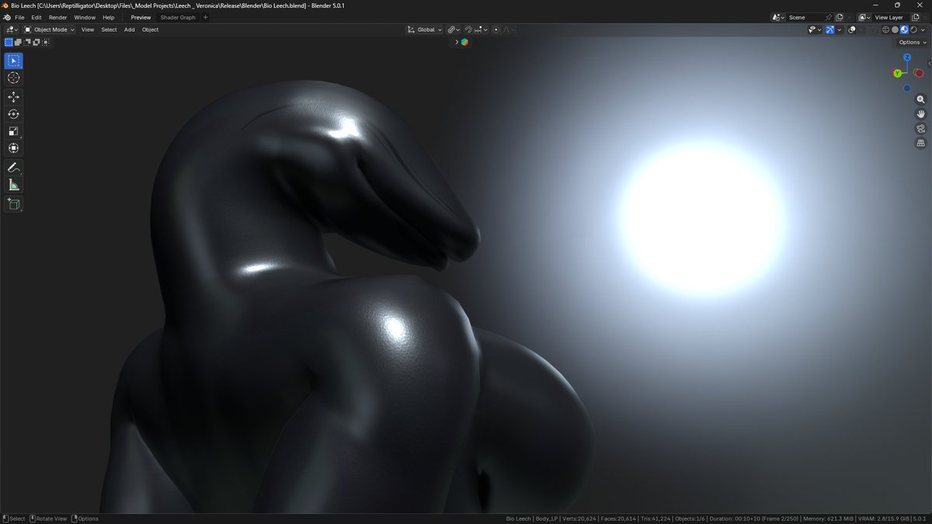Expand the sidebar with the small arrow
The width and height of the screenshot is (932, 524).
pyautogui.click(x=930, y=63)
